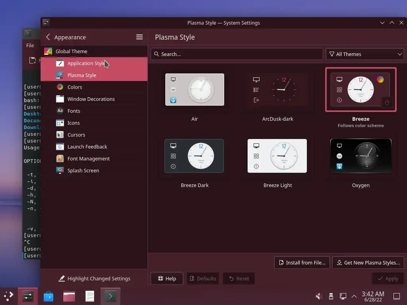Click the Splash Screen icon

pos(60,170)
